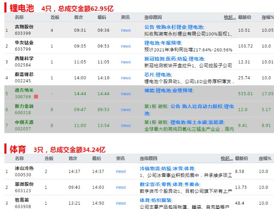The width and height of the screenshot is (274, 209).
Task: Open 业绩预增 tag for 德方纳米
Action: click(x=182, y=90)
